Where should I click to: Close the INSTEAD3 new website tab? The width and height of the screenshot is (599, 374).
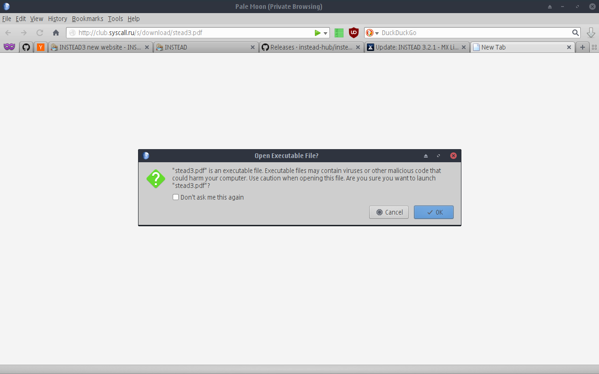(x=147, y=47)
